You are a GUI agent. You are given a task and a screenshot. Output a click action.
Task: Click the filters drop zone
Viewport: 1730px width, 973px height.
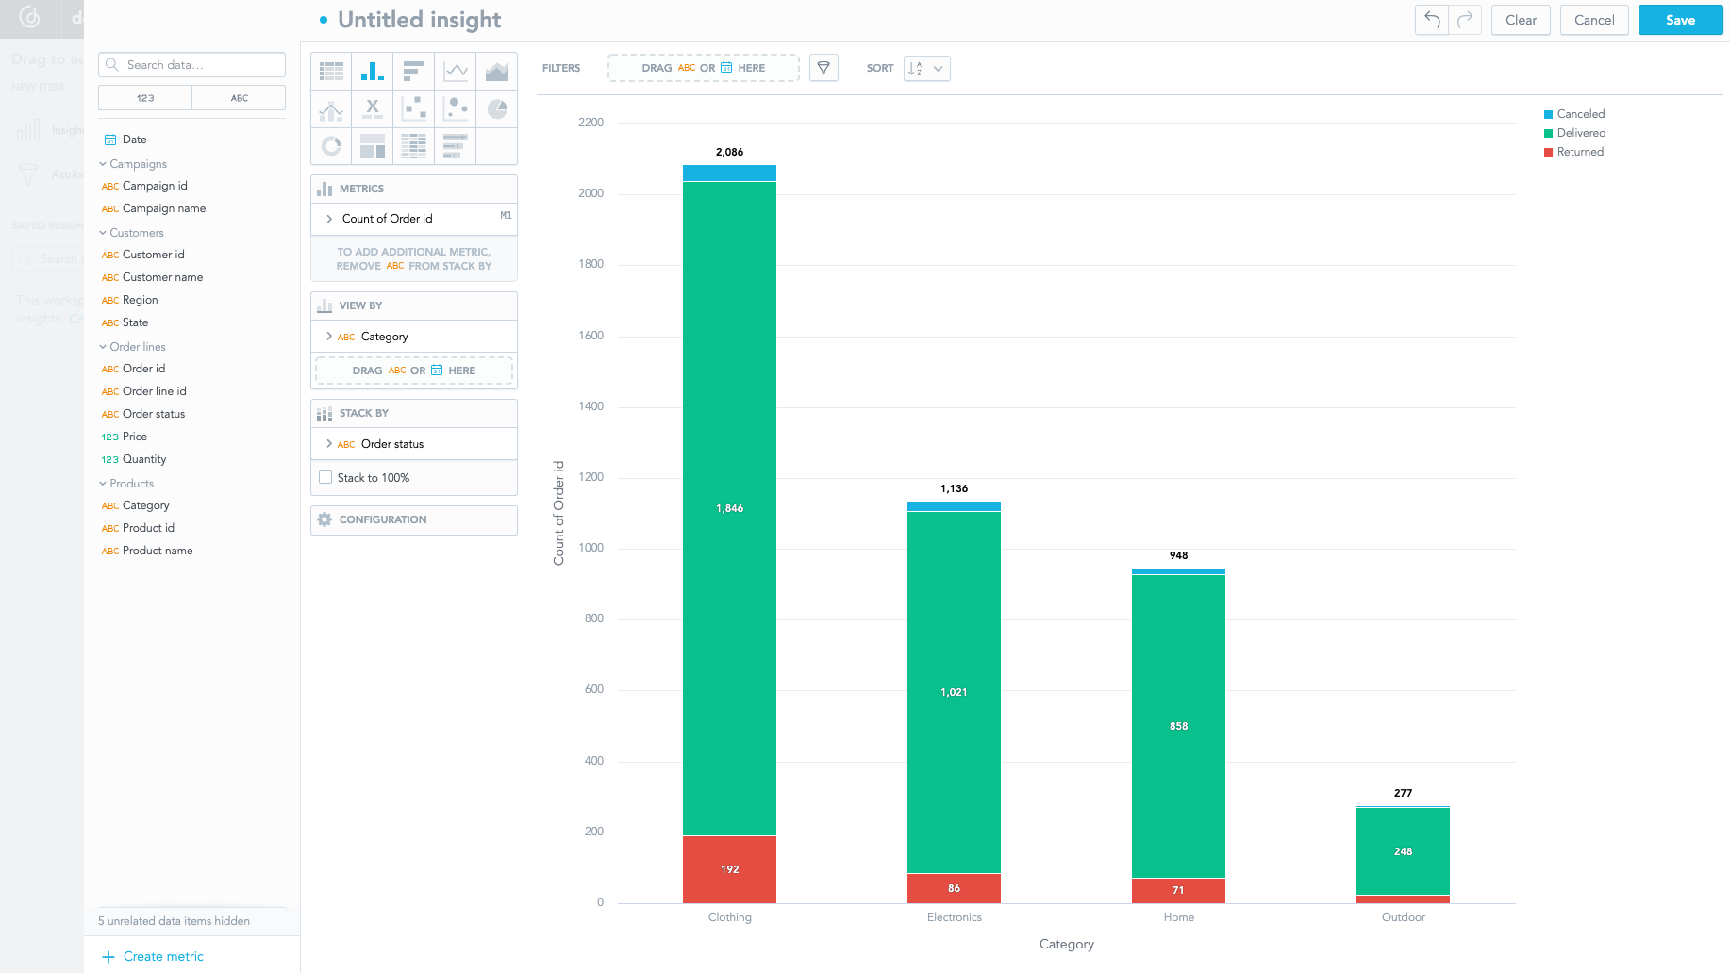point(704,68)
